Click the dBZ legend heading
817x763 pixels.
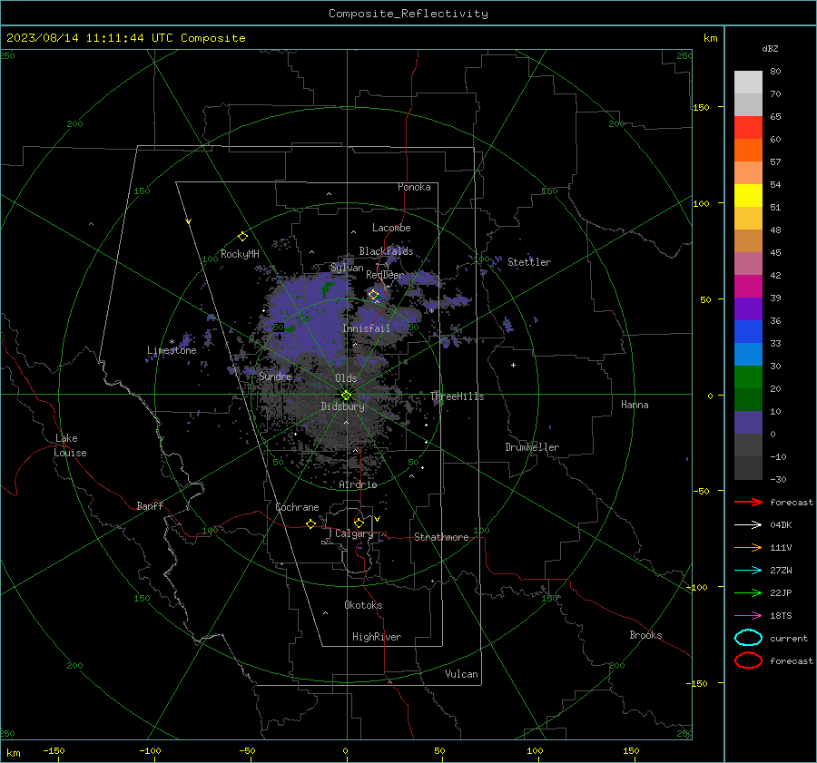click(x=770, y=48)
